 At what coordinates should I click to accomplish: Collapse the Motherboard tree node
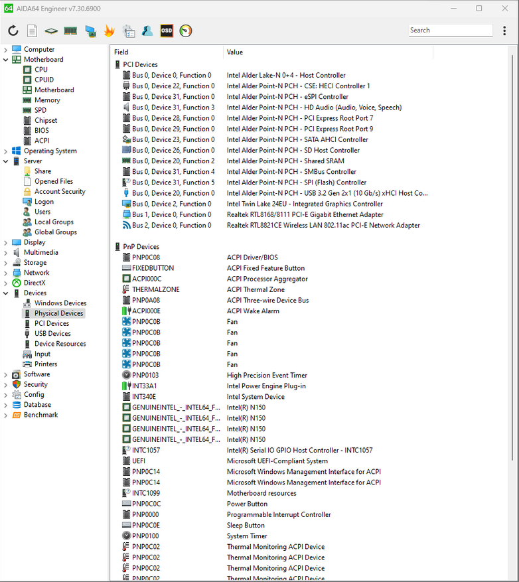[5, 59]
